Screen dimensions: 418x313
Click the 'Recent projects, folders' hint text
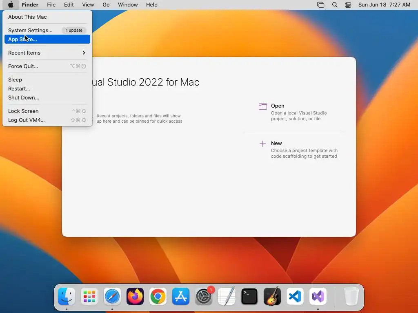pos(140,119)
